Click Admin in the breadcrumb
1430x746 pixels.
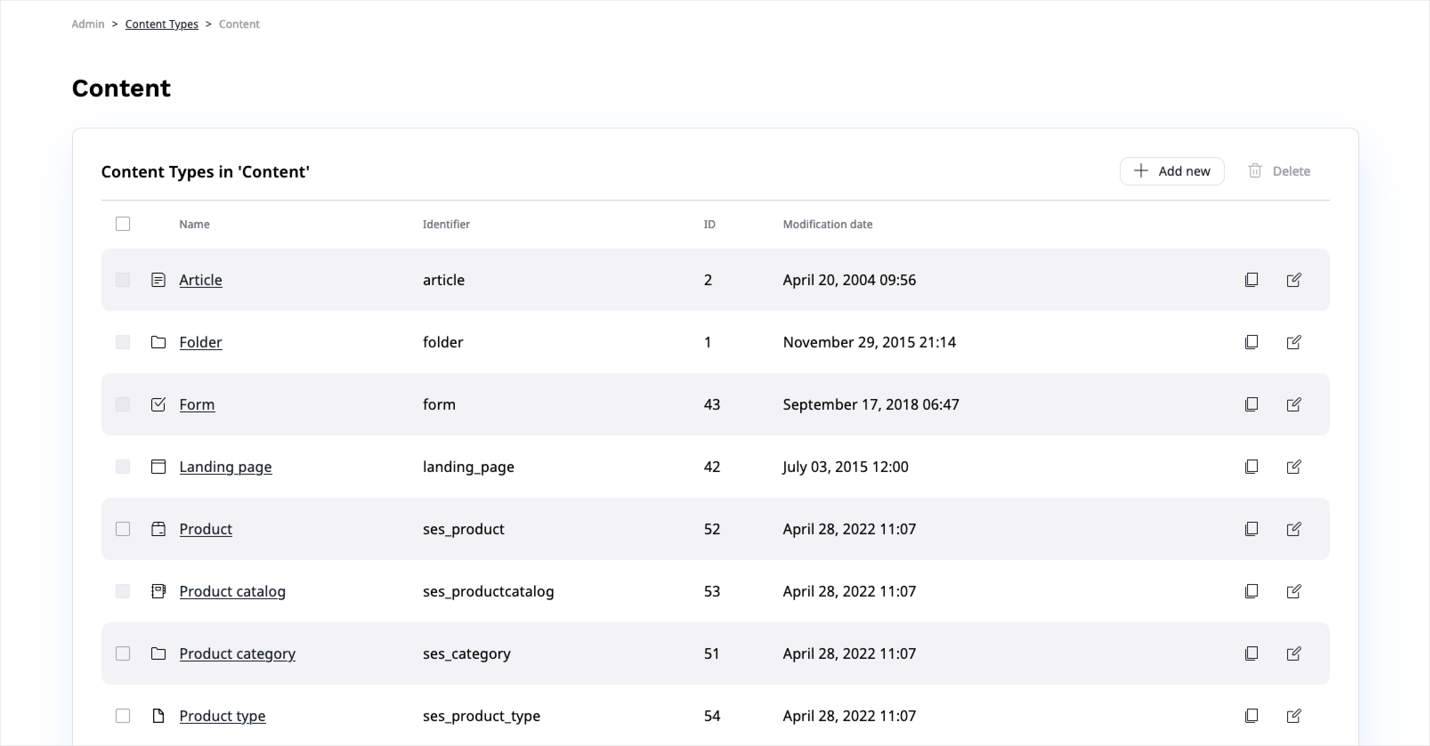88,24
